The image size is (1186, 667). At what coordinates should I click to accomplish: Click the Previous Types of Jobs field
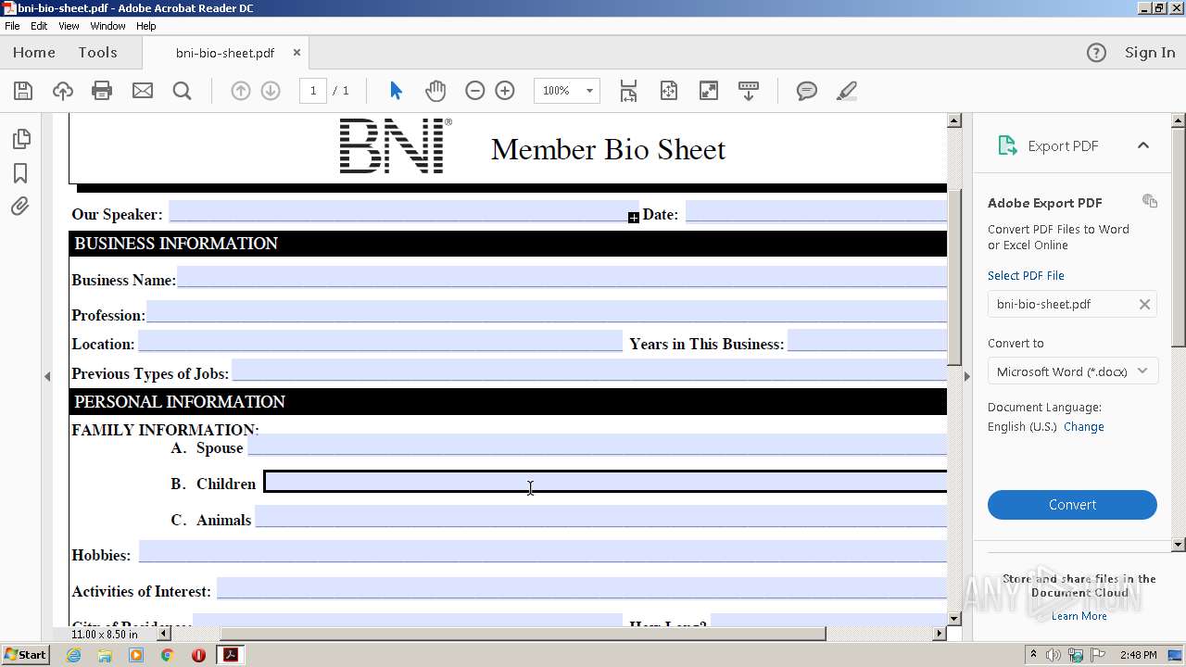(589, 371)
